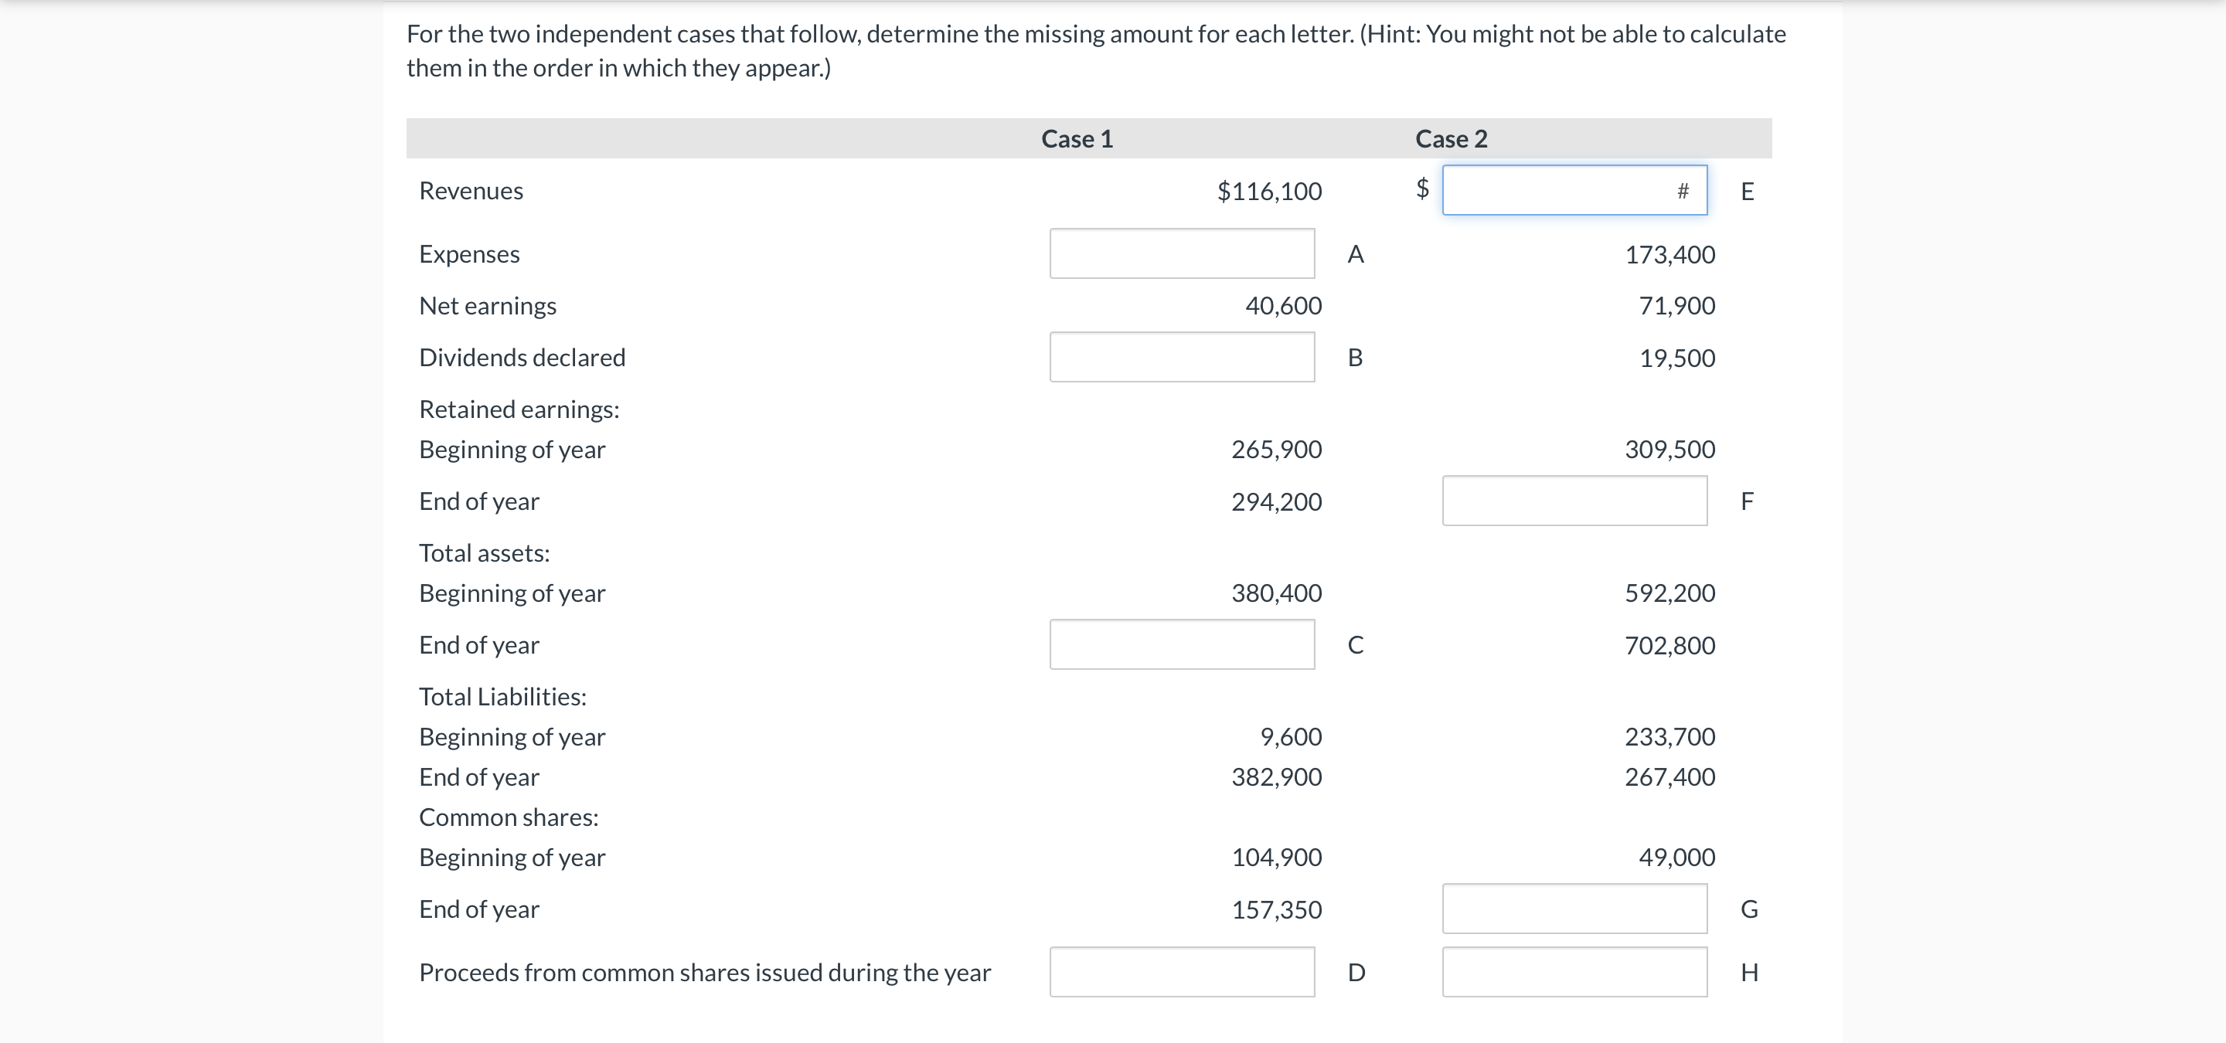Click the Common shares End of year input (G)
2226x1043 pixels.
point(1574,909)
